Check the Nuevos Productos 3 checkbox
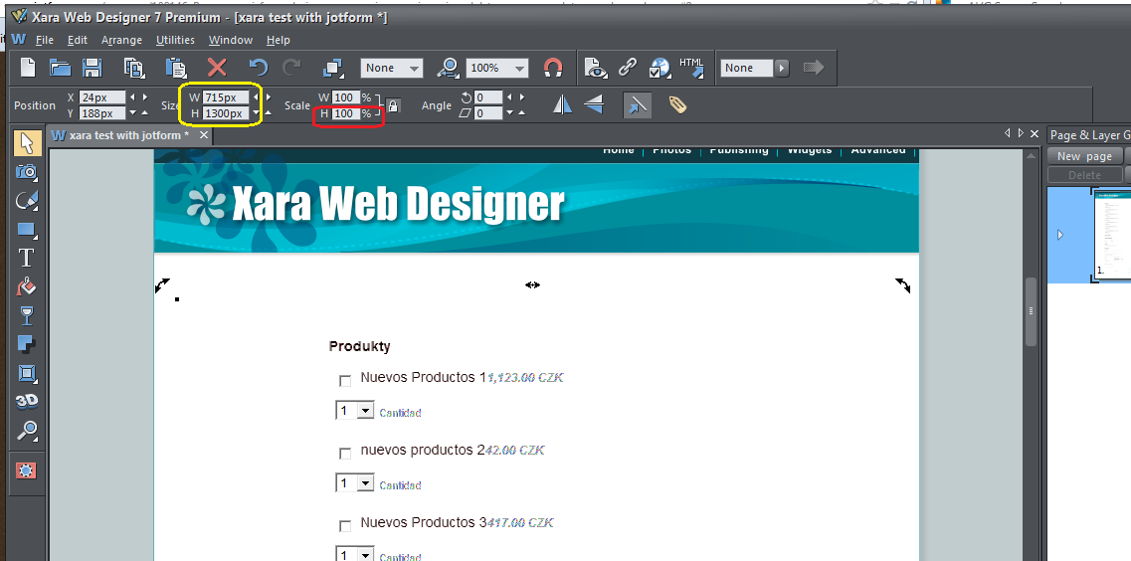The image size is (1131, 561). pos(345,525)
